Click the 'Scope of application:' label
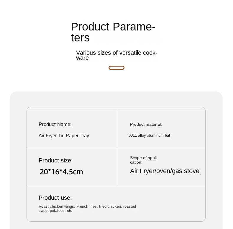 pos(144,160)
